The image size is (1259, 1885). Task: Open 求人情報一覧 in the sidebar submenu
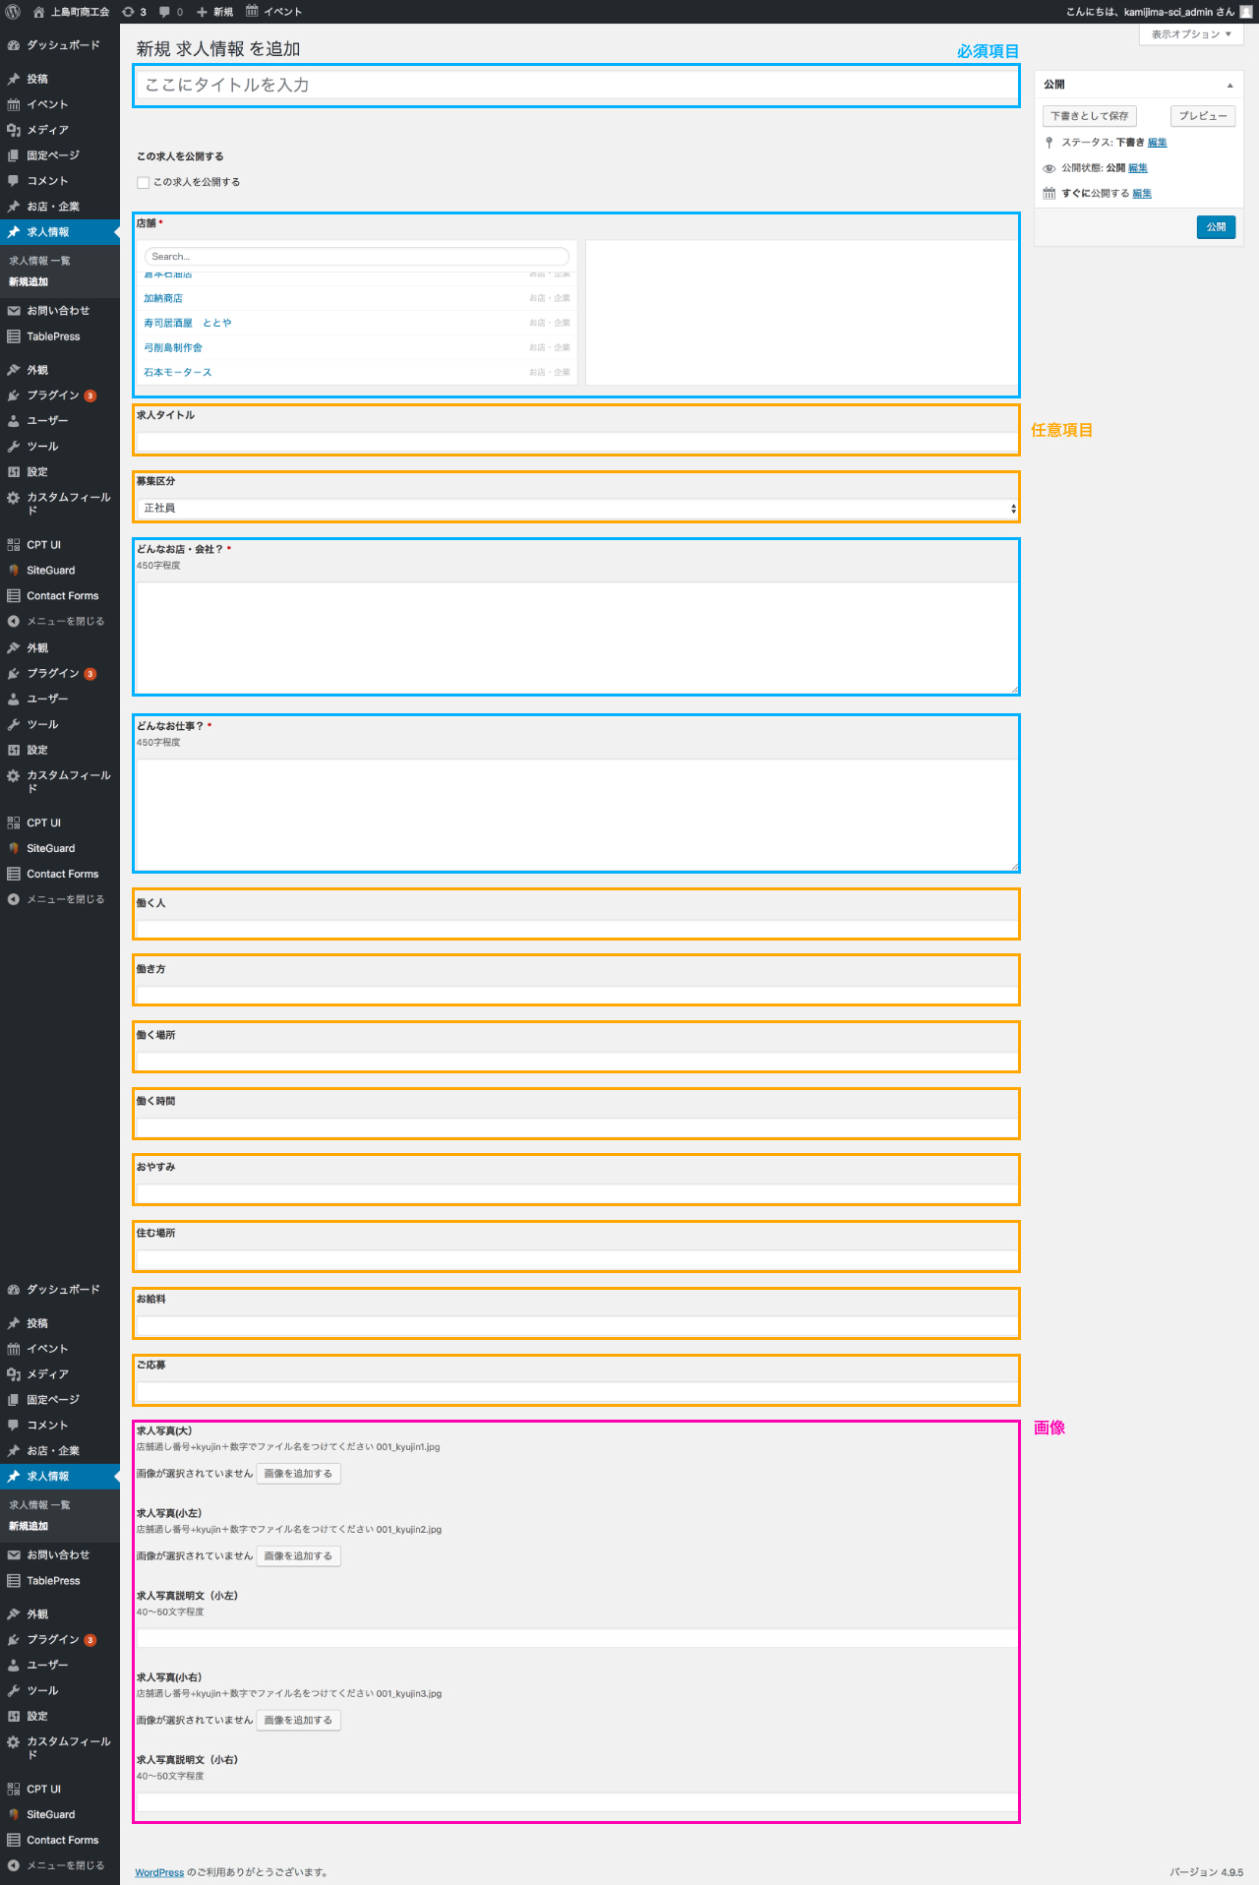click(x=40, y=261)
